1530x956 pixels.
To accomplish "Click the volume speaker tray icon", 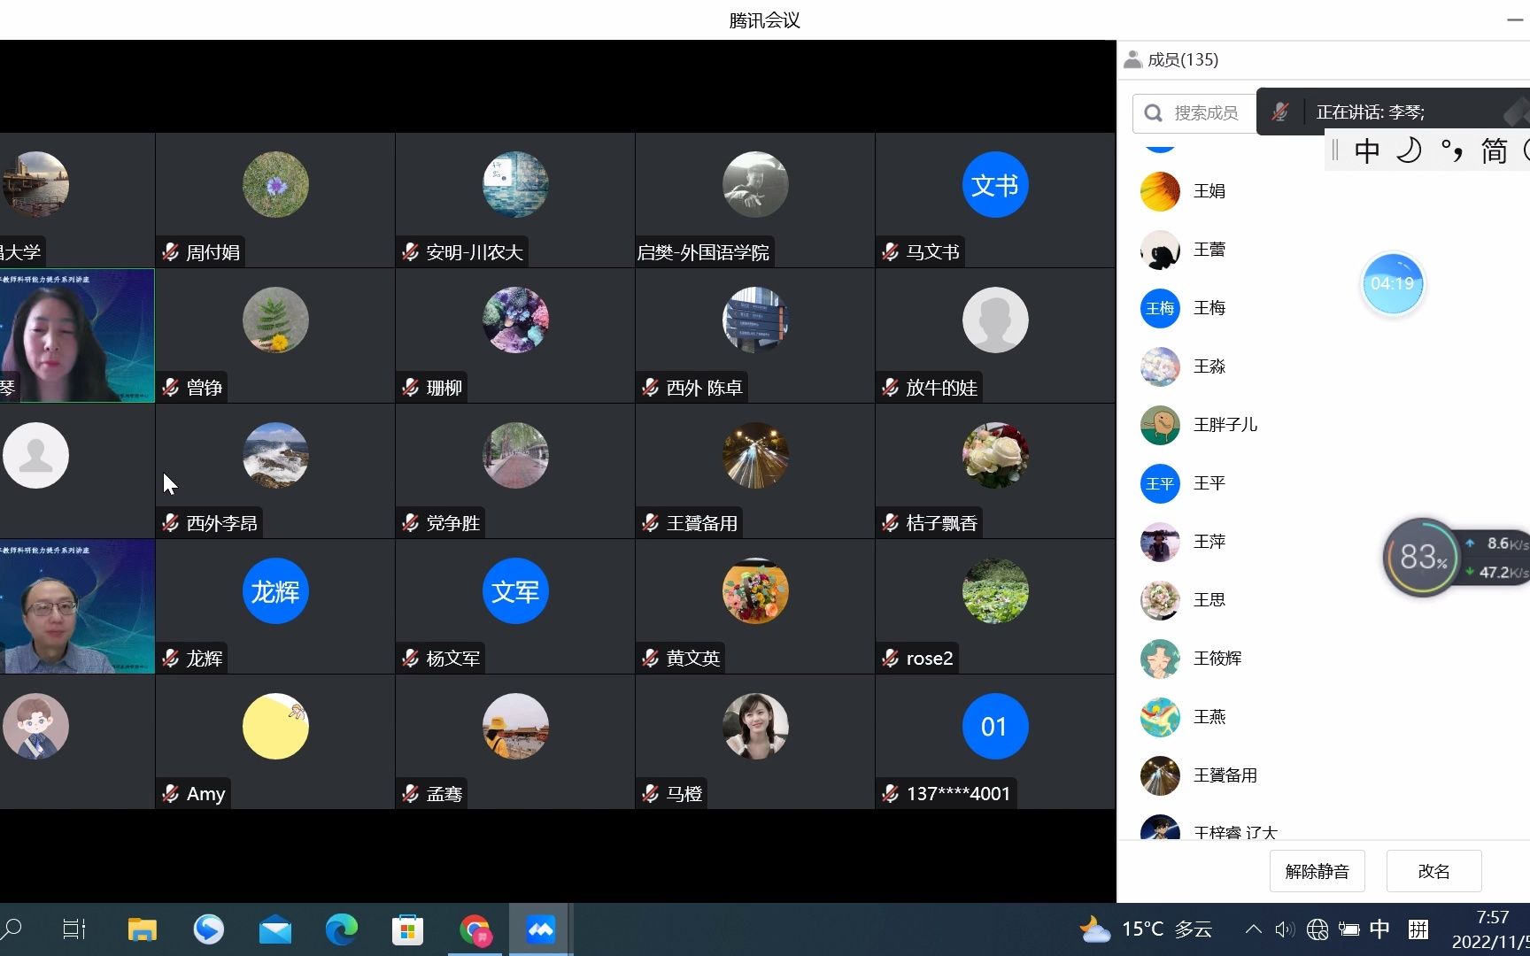I will (1284, 929).
